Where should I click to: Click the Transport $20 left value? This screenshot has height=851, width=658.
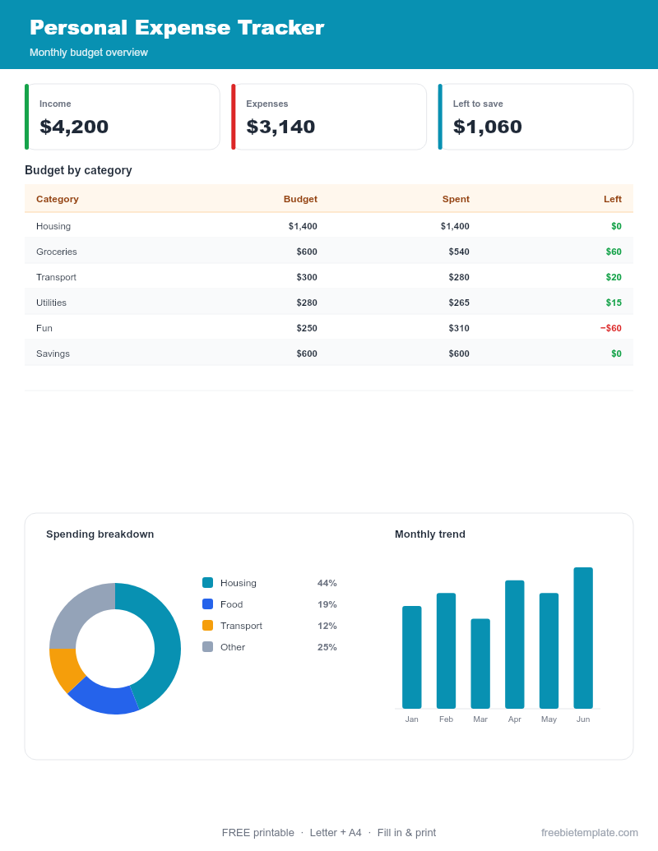pos(614,277)
